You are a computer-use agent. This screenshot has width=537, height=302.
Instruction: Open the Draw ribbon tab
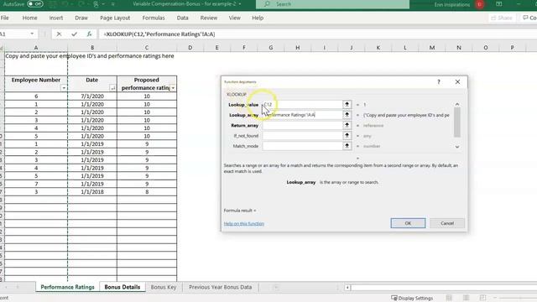[x=81, y=18]
